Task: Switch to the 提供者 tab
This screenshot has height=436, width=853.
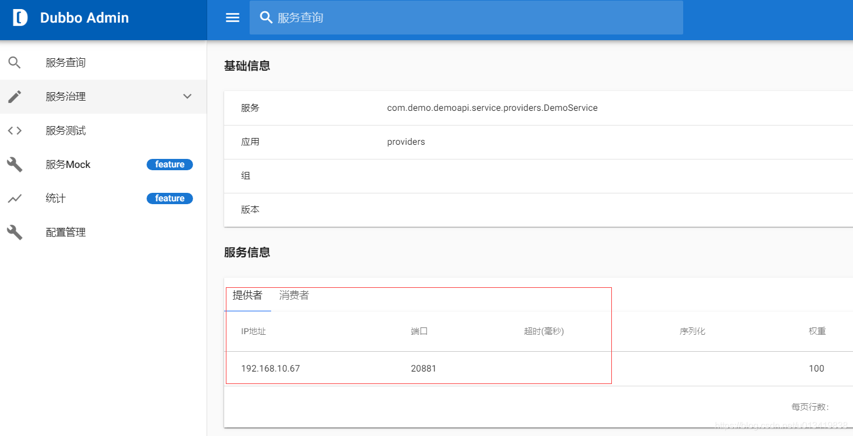Action: (x=247, y=295)
